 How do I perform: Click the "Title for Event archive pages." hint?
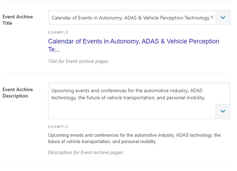tap(78, 61)
